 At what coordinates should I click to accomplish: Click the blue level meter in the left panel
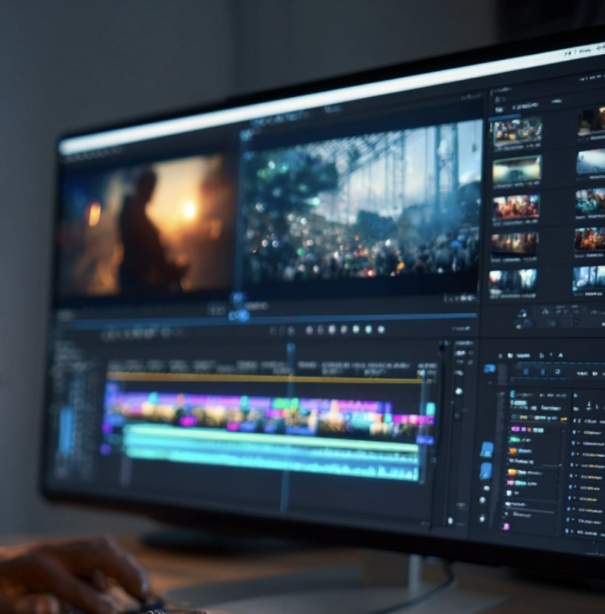(x=66, y=430)
